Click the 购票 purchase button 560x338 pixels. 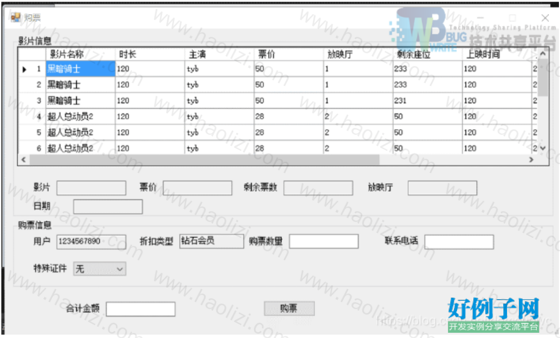(289, 309)
